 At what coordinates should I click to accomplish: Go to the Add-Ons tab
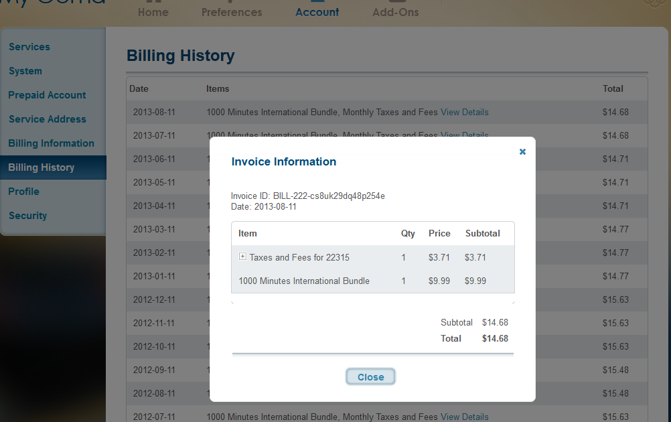[x=395, y=13]
